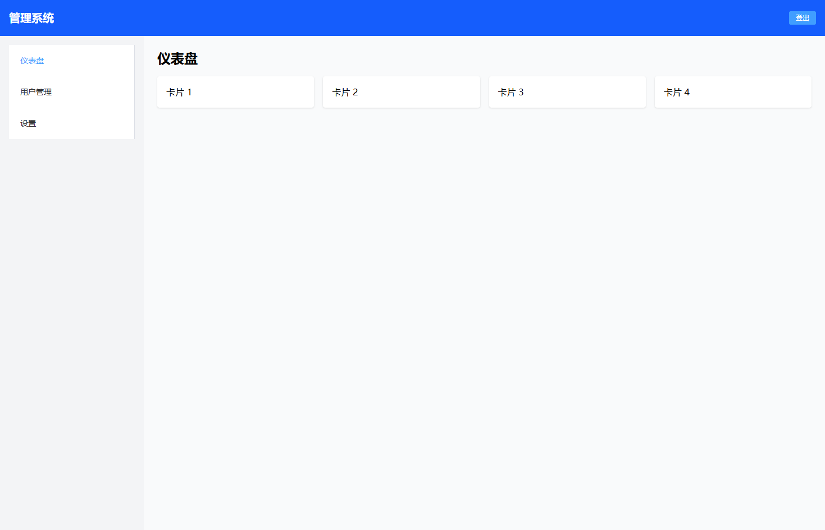Viewport: 825px width, 530px height.
Task: Click the '卡片 2' text label
Action: [345, 92]
